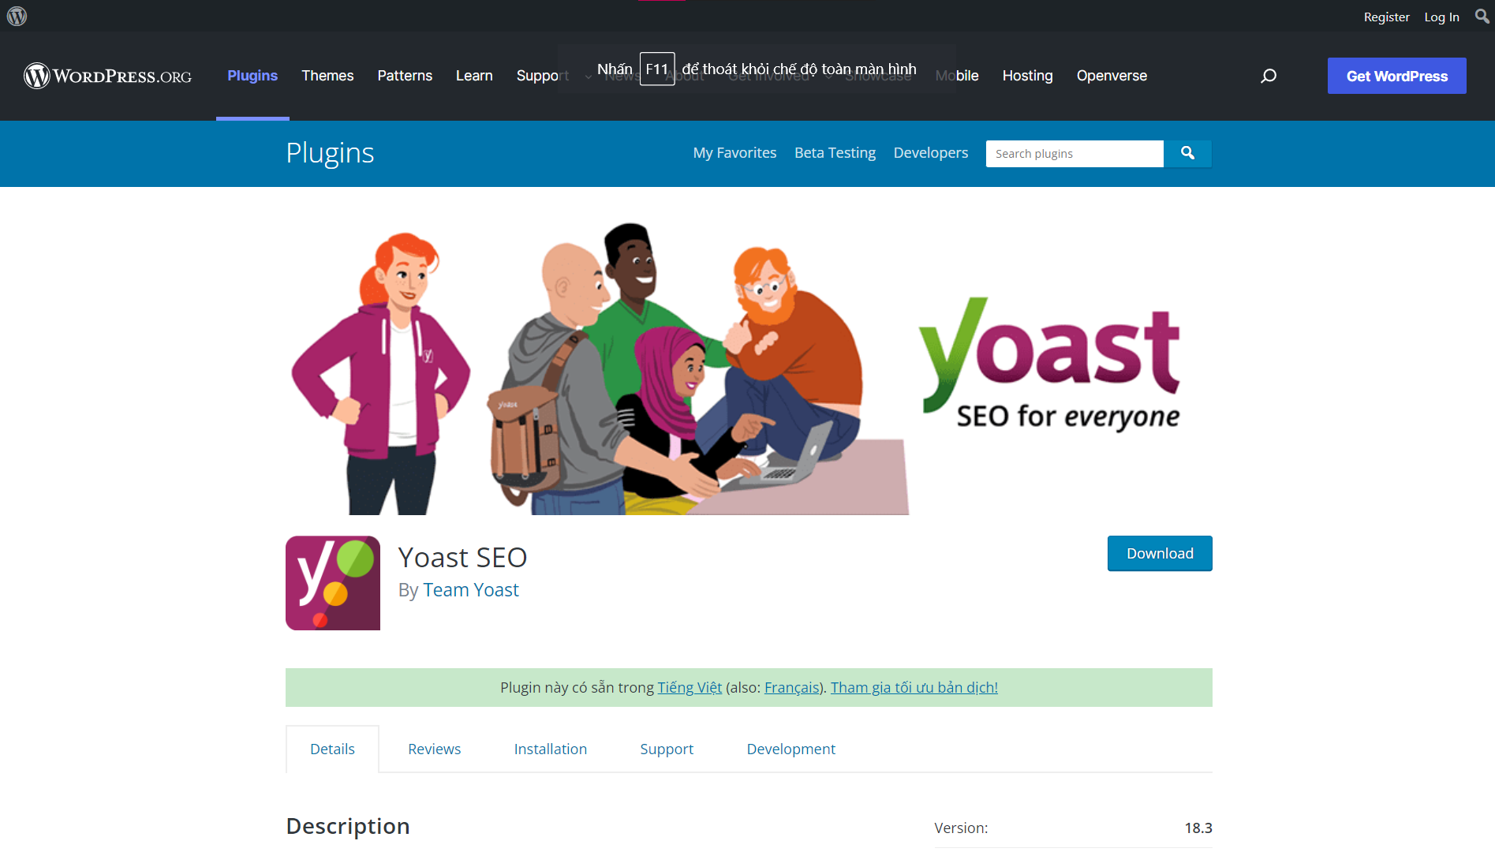Click the globe icon in top-left corner
This screenshot has height=852, width=1495.
17,16
